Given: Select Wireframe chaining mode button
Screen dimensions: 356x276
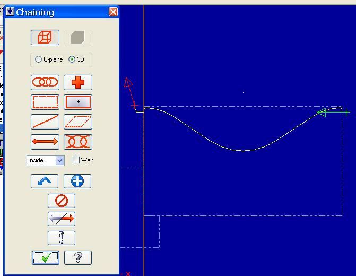Looking at the screenshot, I should 45,37.
